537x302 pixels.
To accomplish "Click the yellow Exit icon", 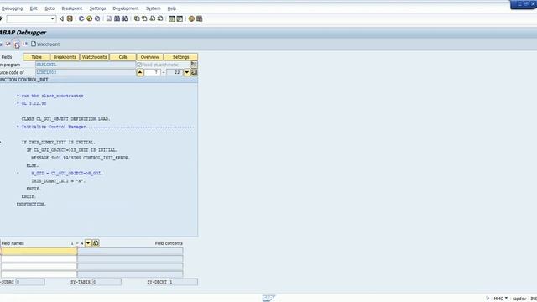I will tap(90, 18).
